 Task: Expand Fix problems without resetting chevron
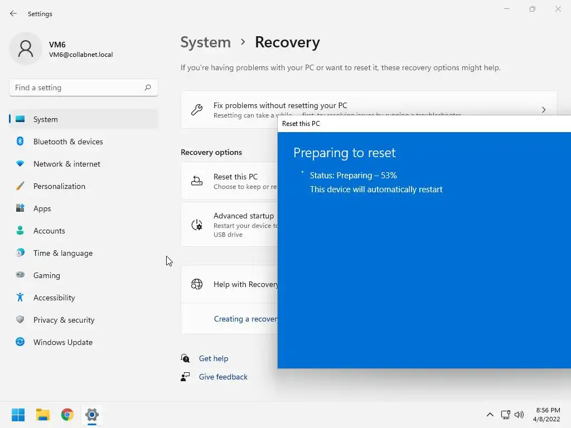tap(543, 110)
